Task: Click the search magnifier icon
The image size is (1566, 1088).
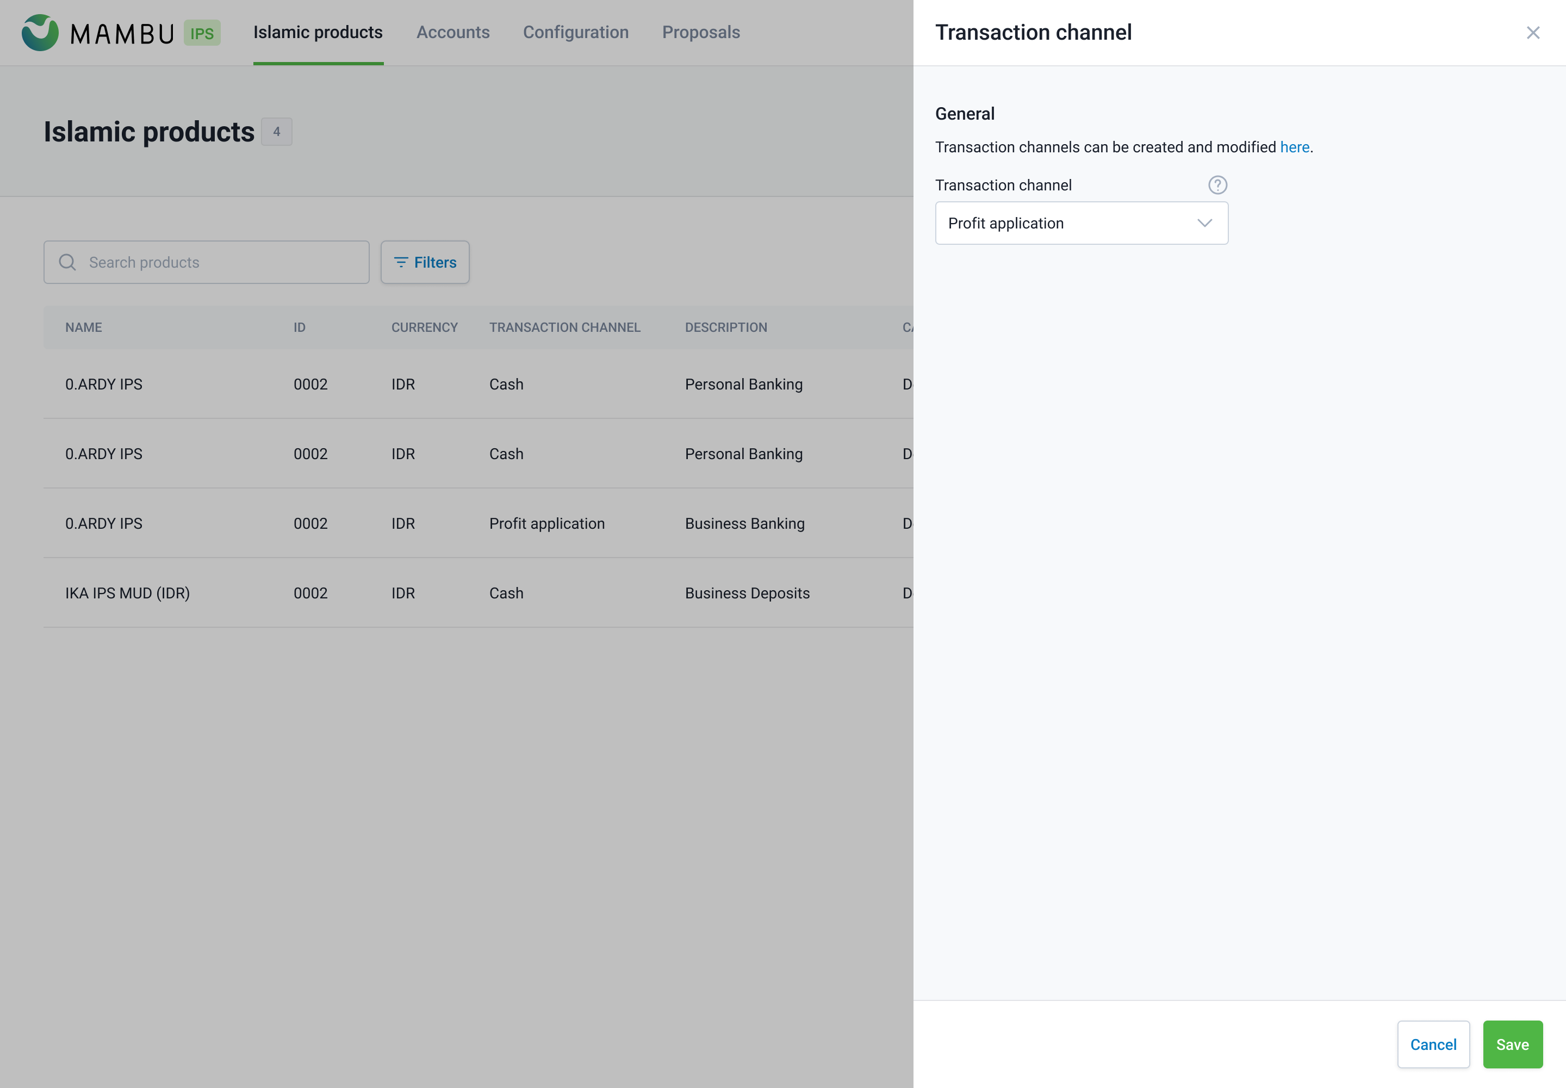Action: click(67, 262)
